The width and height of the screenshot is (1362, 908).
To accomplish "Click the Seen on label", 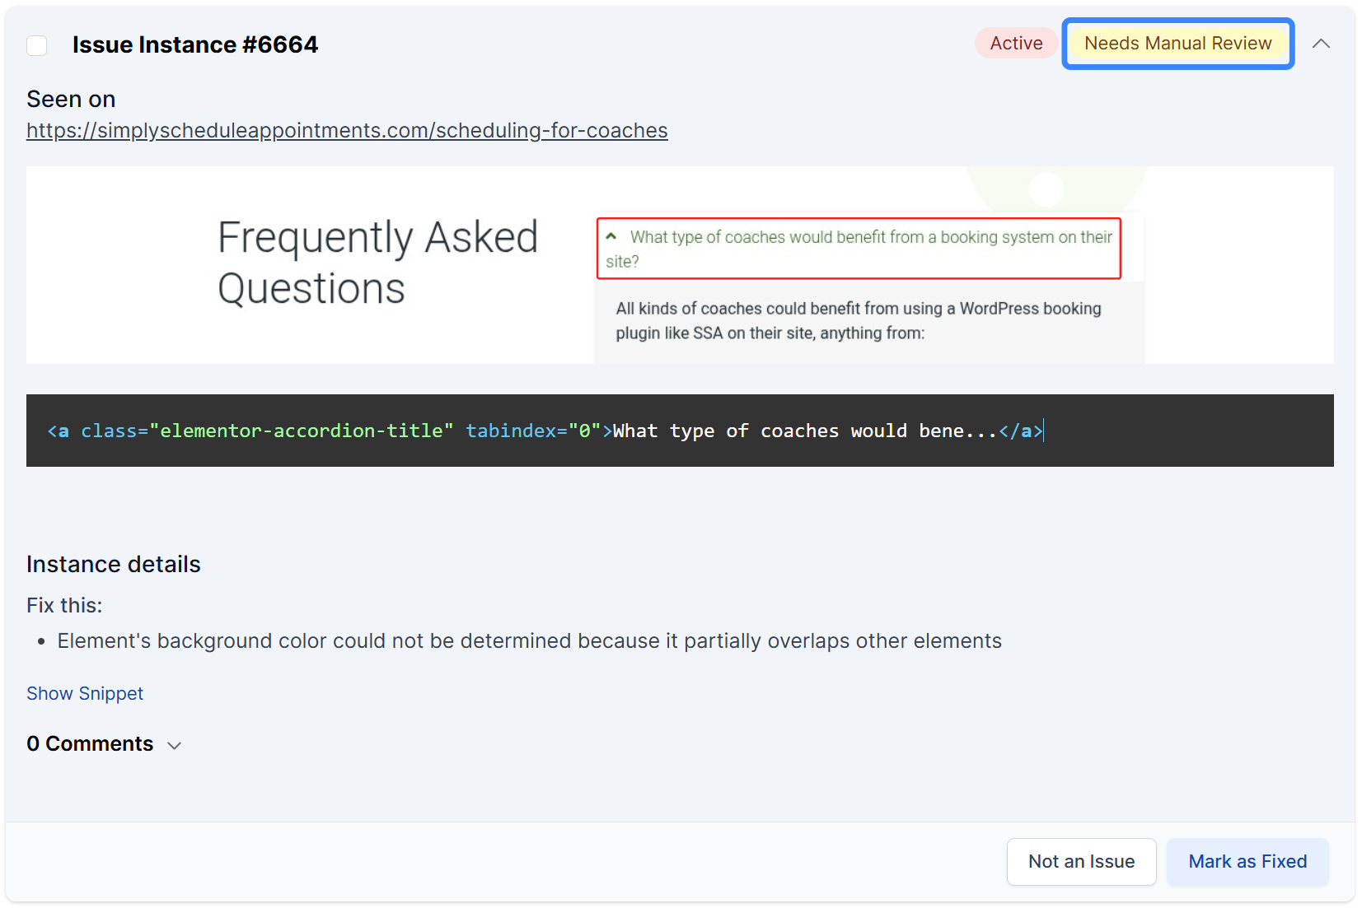I will [x=71, y=99].
